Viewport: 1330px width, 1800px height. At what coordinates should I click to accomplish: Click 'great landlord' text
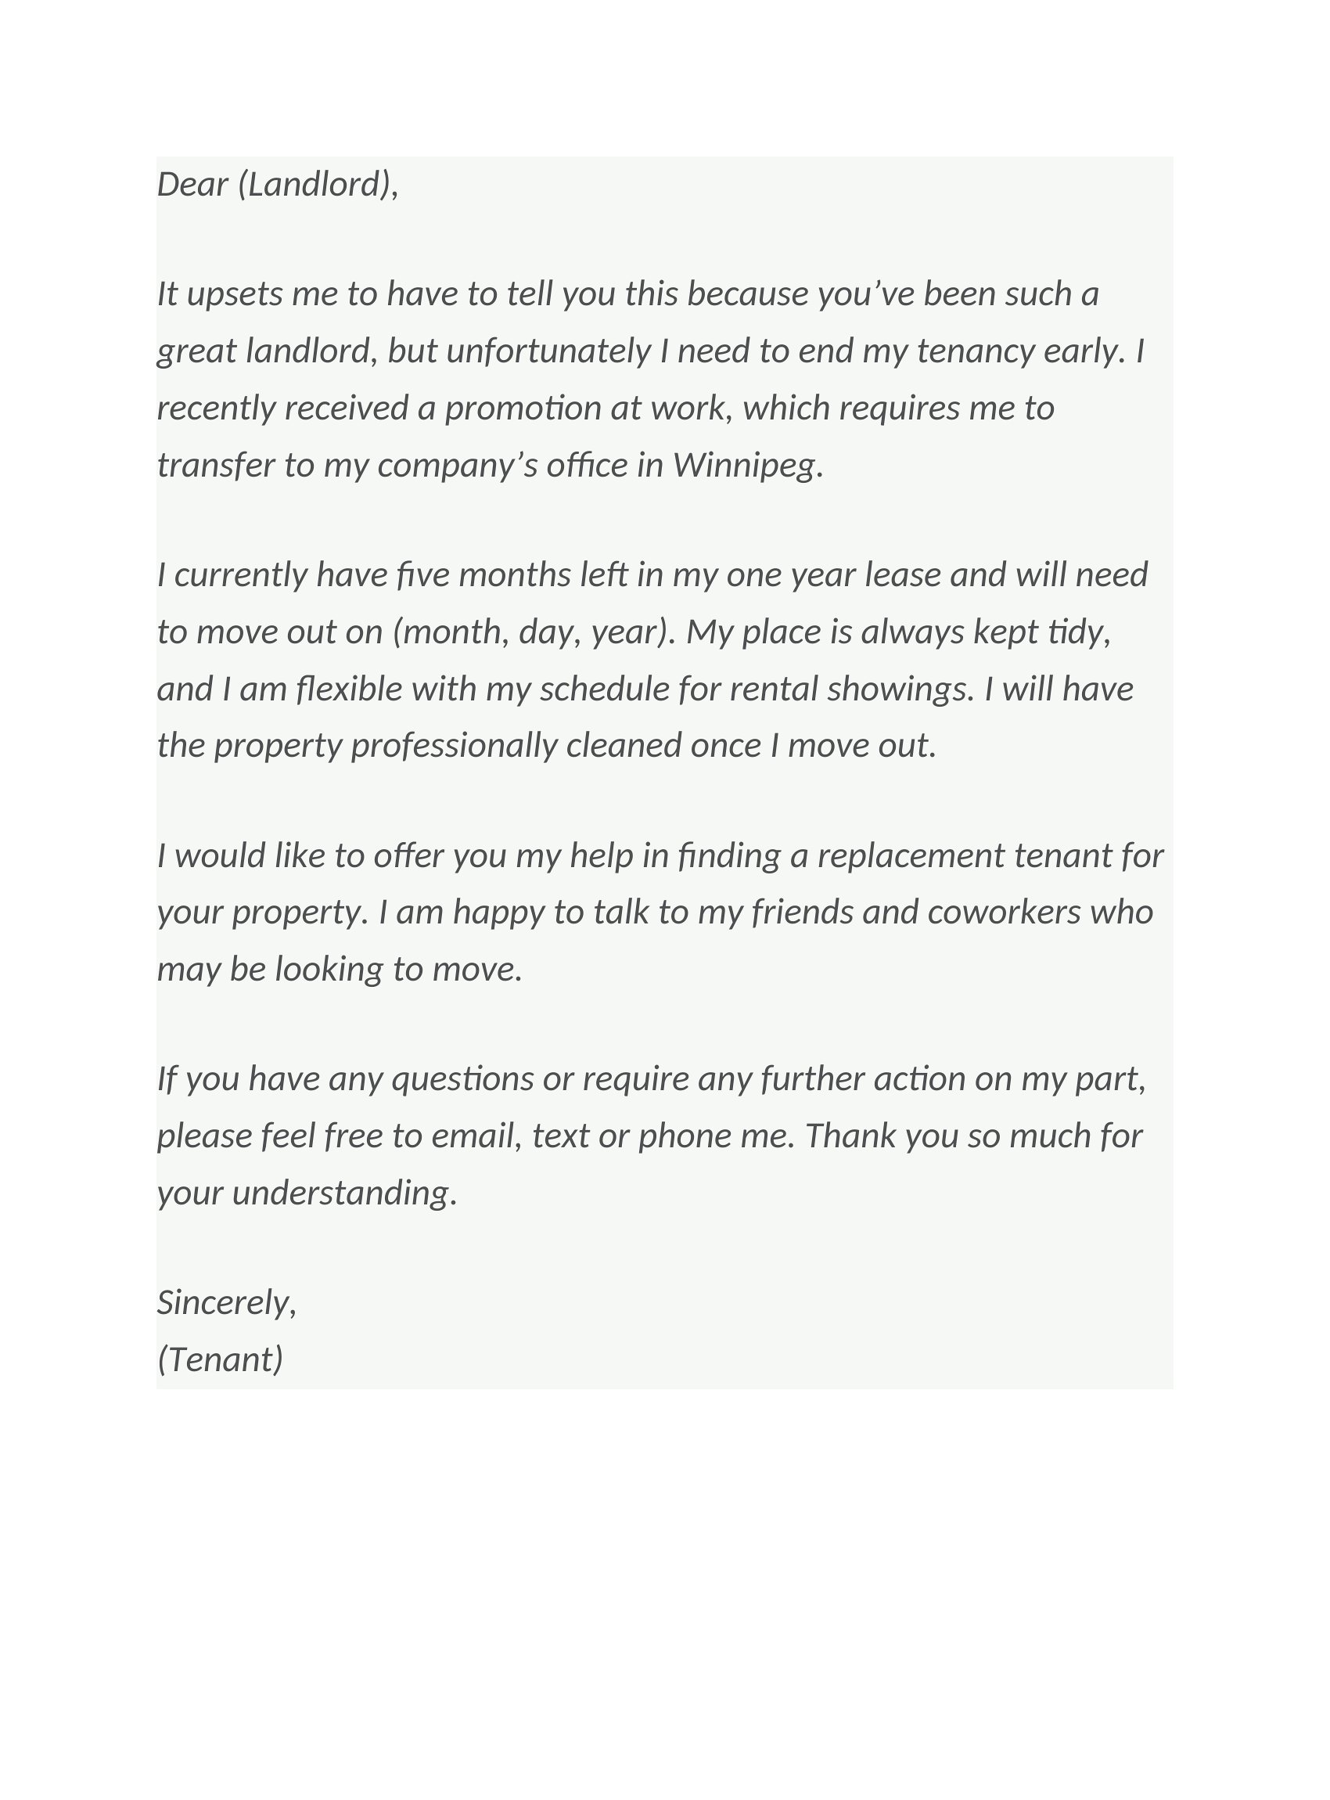[264, 352]
